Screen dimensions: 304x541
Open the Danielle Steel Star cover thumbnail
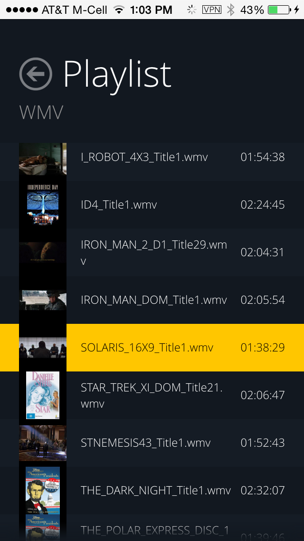pyautogui.click(x=43, y=395)
